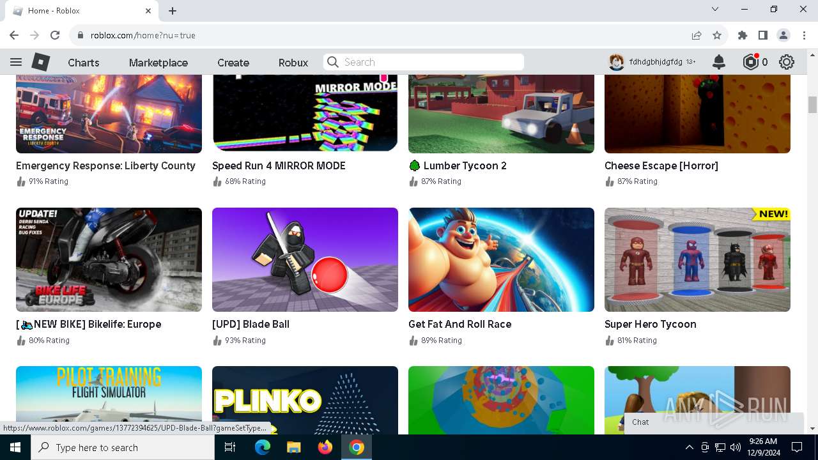Open [UPD] Blade Ball title
This screenshot has width=818, height=460.
251,324
